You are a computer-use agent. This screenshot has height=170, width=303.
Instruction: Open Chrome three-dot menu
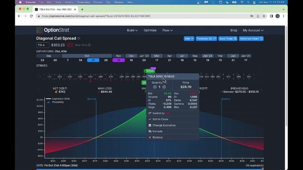(284, 16)
